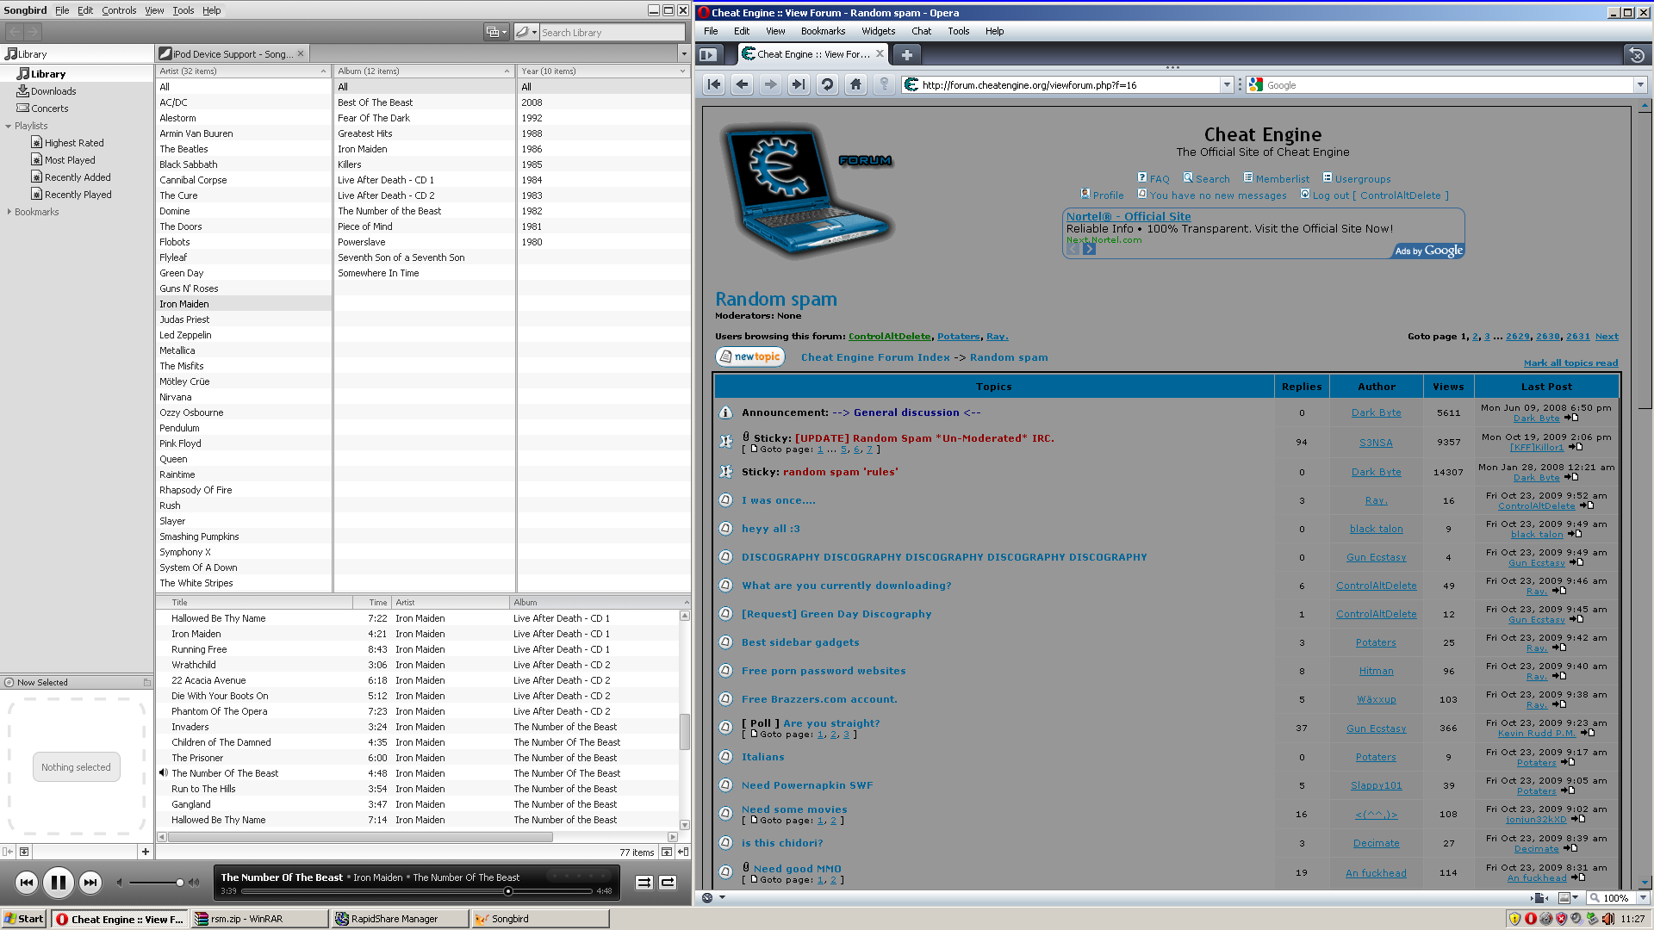The image size is (1654, 930).
Task: Click orange speaker volume tray icon
Action: tap(1607, 919)
